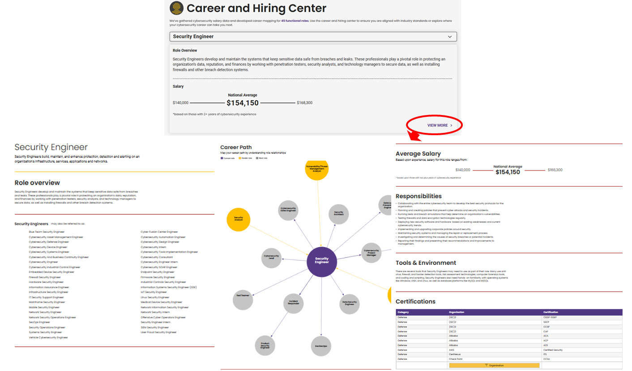632x371 pixels.
Task: Click the yellow Organization filter button
Action: 494,365
